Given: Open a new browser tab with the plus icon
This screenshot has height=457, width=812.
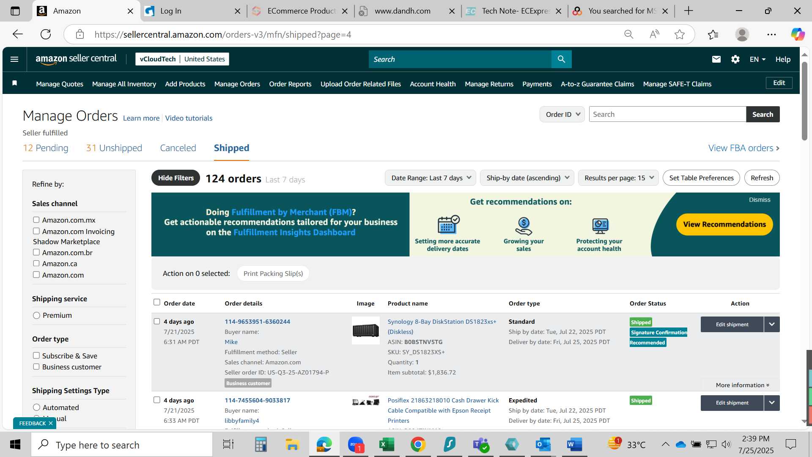Looking at the screenshot, I should (x=689, y=11).
